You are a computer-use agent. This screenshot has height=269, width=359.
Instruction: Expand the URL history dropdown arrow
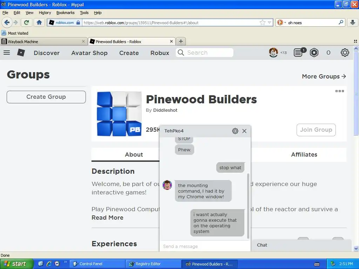[269, 22]
